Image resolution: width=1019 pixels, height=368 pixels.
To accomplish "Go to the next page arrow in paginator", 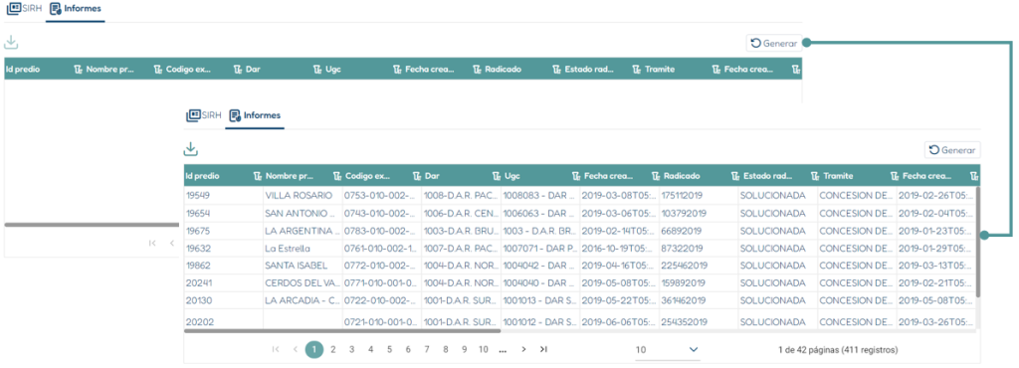I will click(523, 349).
